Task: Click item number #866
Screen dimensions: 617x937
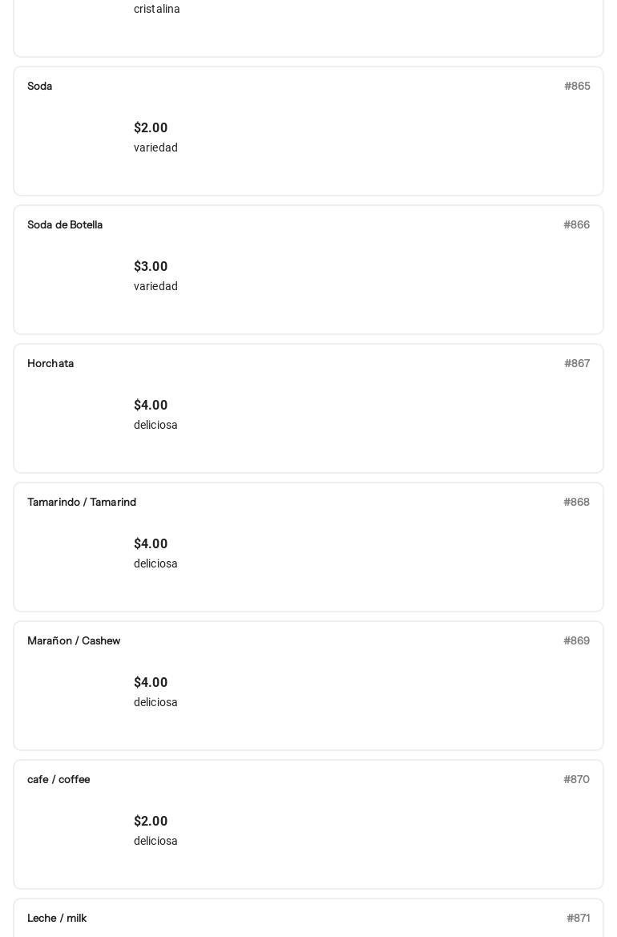Action: (576, 224)
